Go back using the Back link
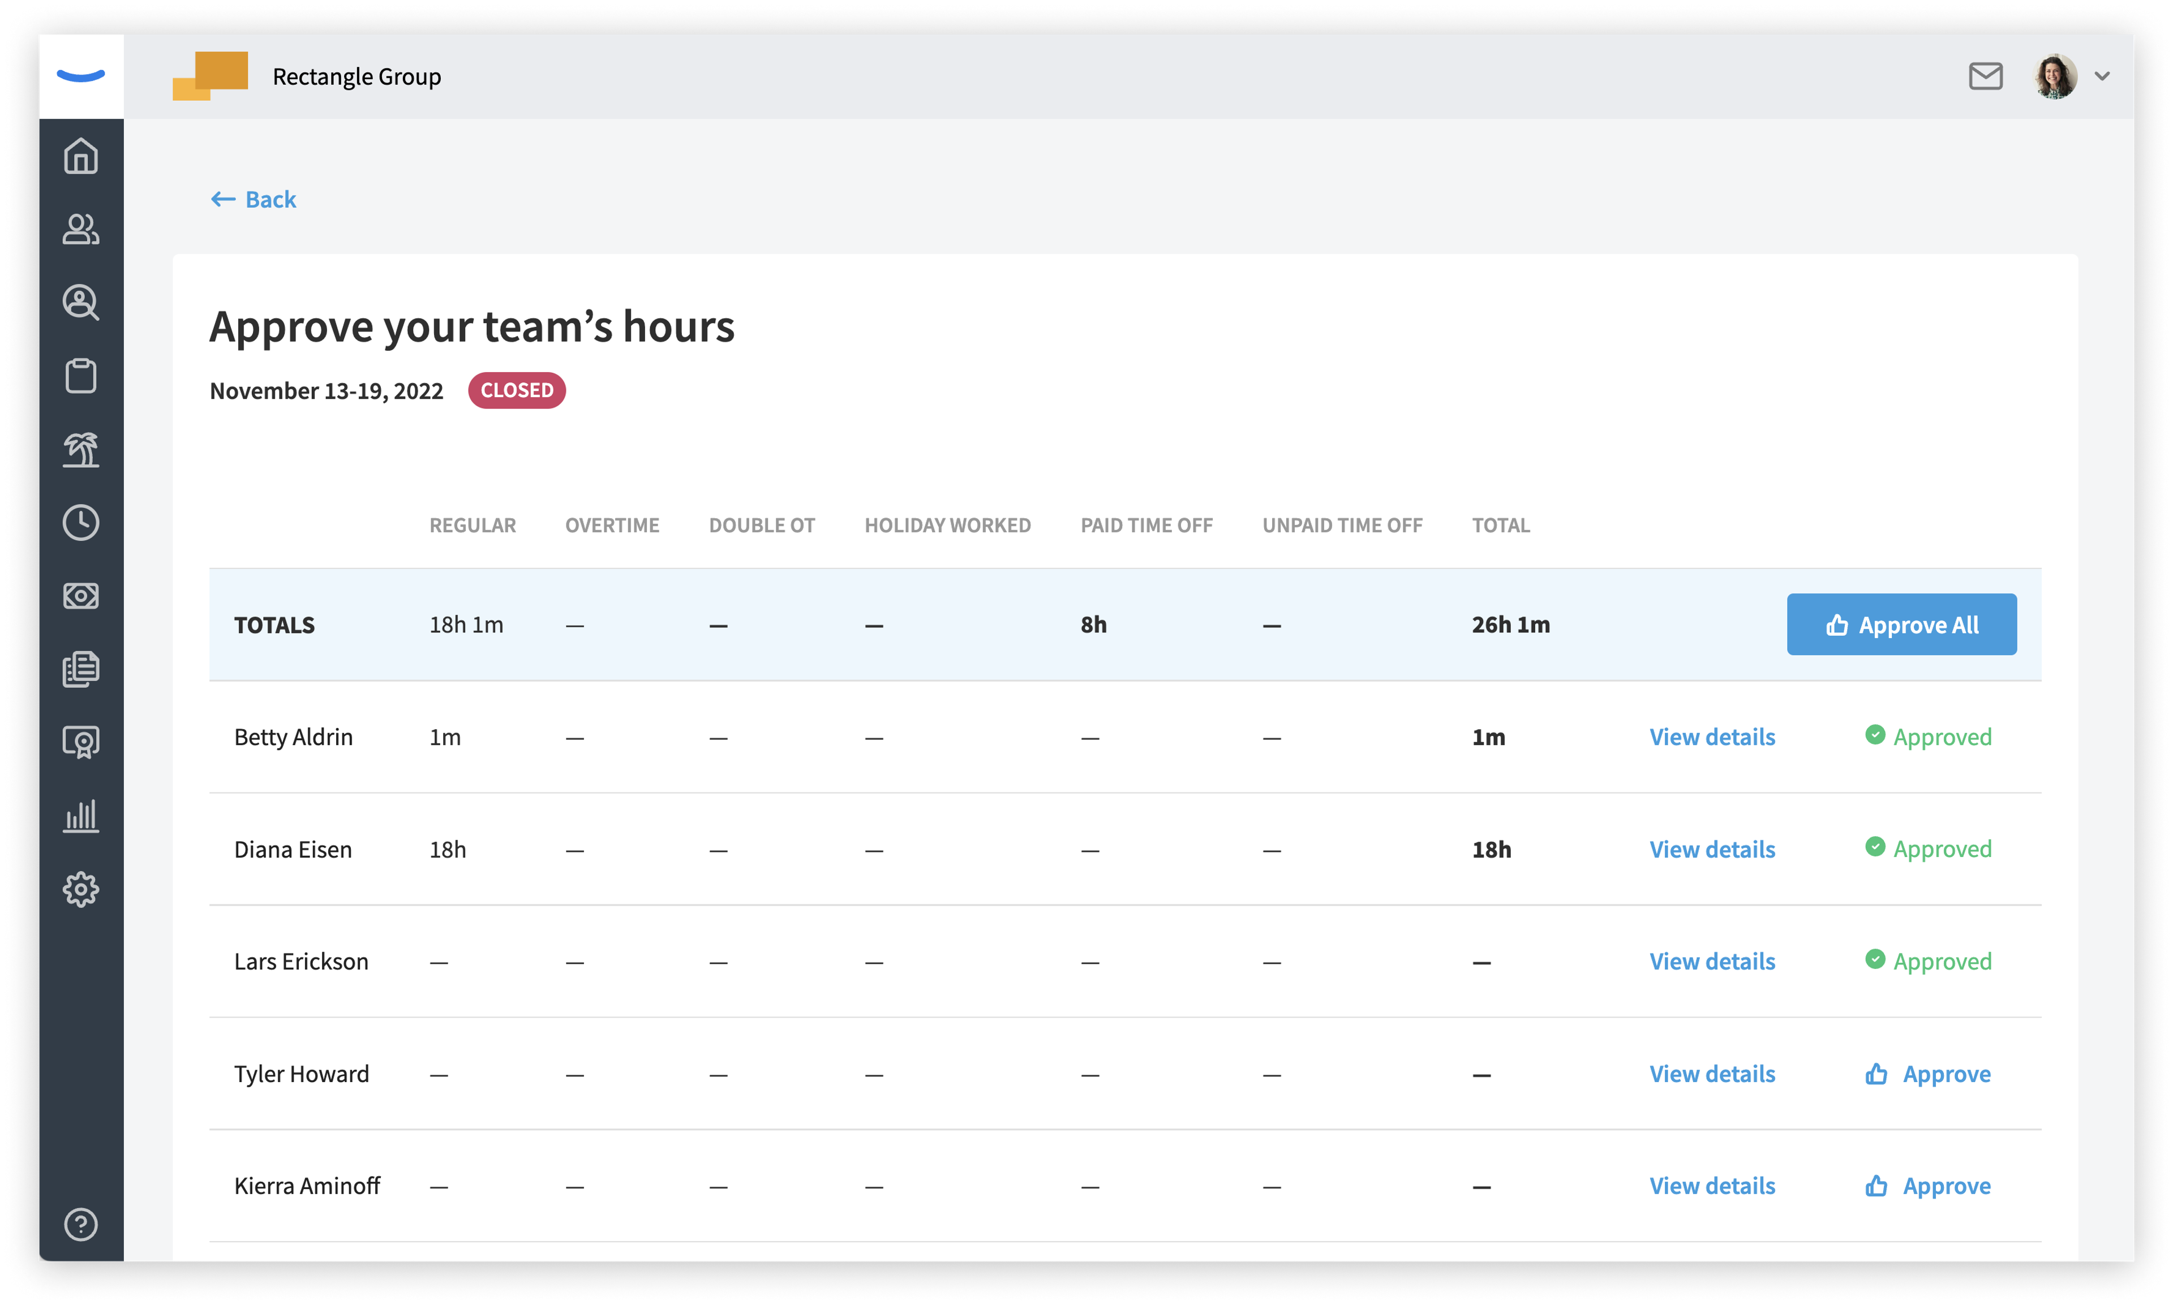Image resolution: width=2173 pixels, height=1305 pixels. [254, 200]
